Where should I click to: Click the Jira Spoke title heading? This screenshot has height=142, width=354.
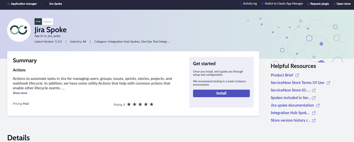pos(50,30)
